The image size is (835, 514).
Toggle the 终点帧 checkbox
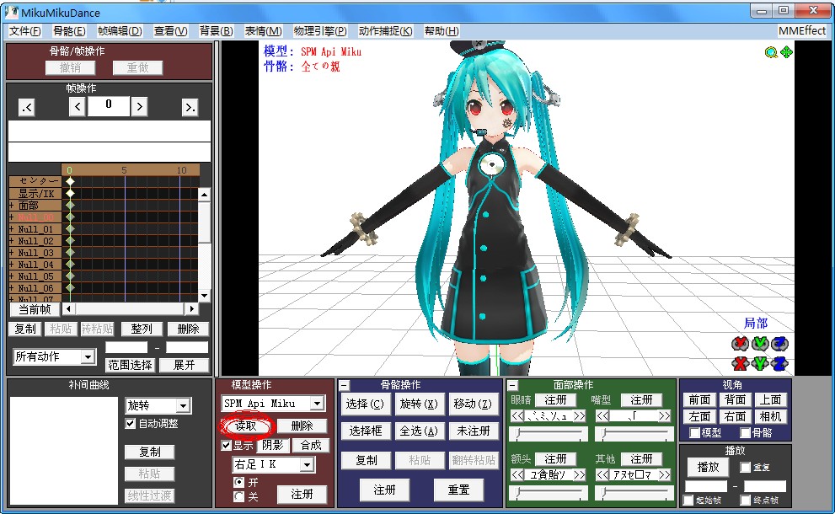pyautogui.click(x=746, y=501)
